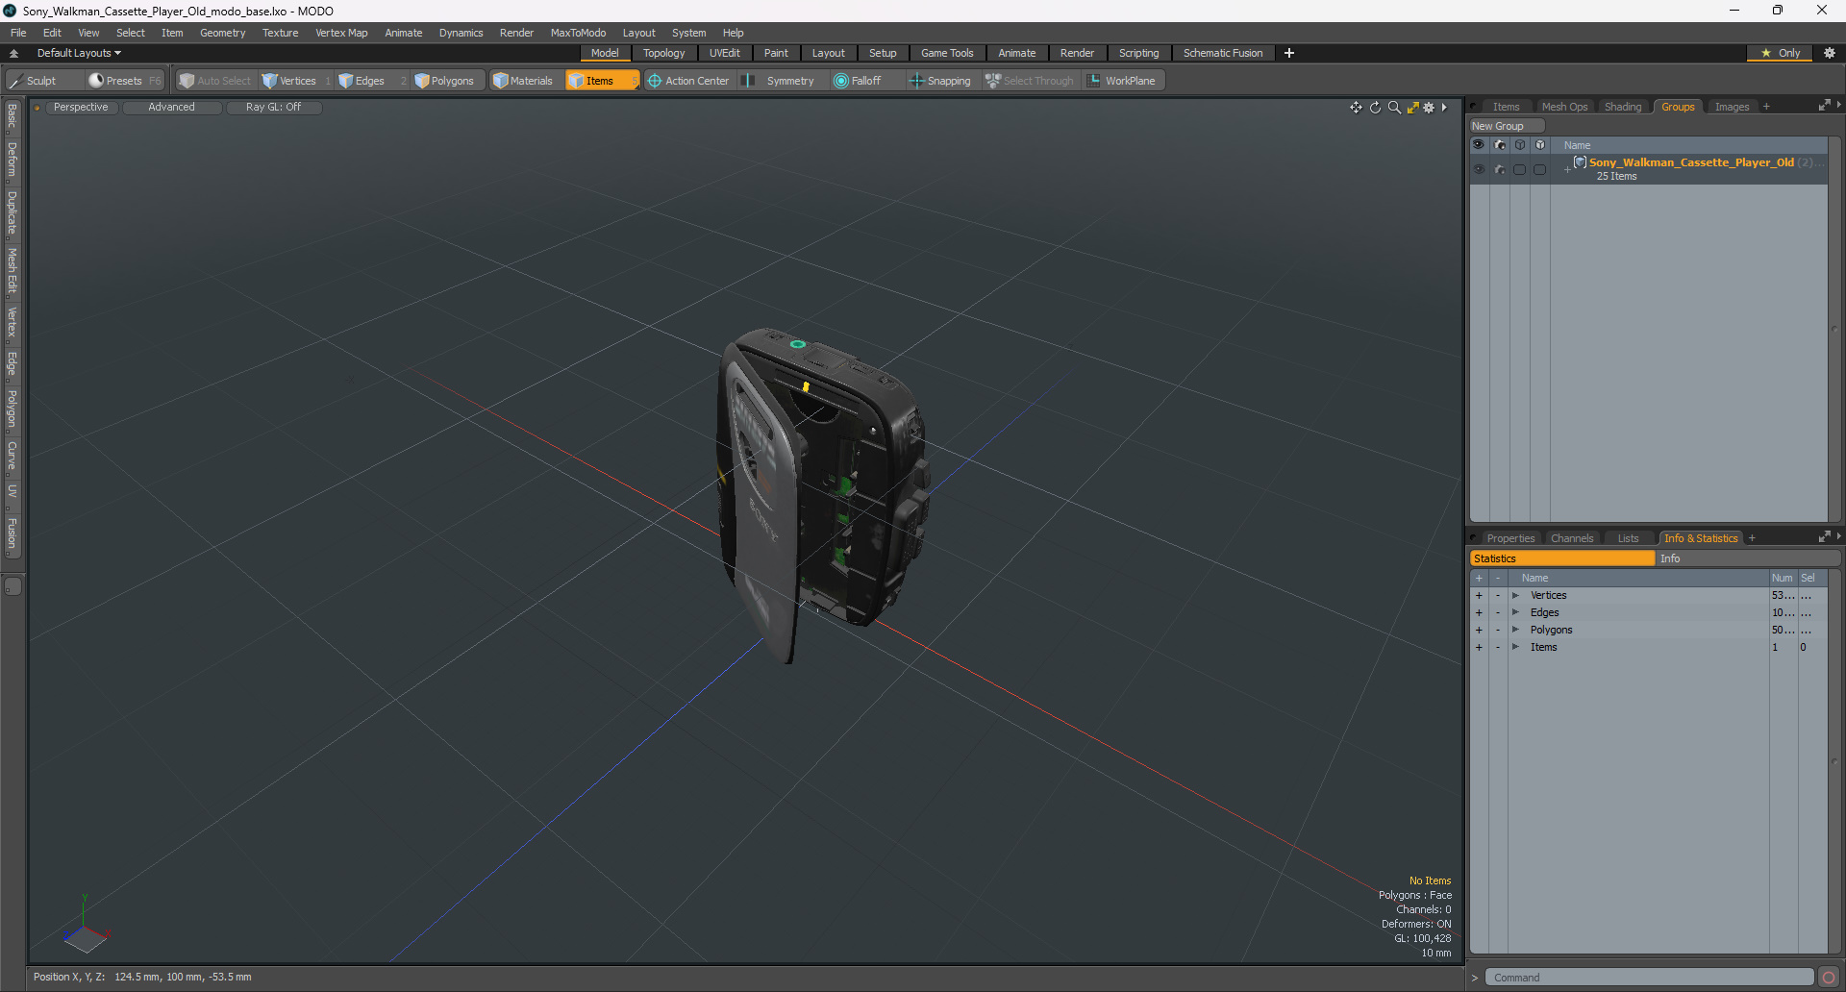Click minus button on Polygons row
The image size is (1846, 992).
pyautogui.click(x=1497, y=631)
